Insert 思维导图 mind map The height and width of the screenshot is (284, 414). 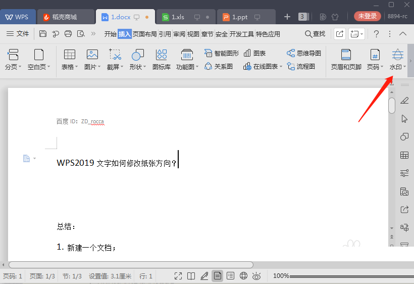304,54
